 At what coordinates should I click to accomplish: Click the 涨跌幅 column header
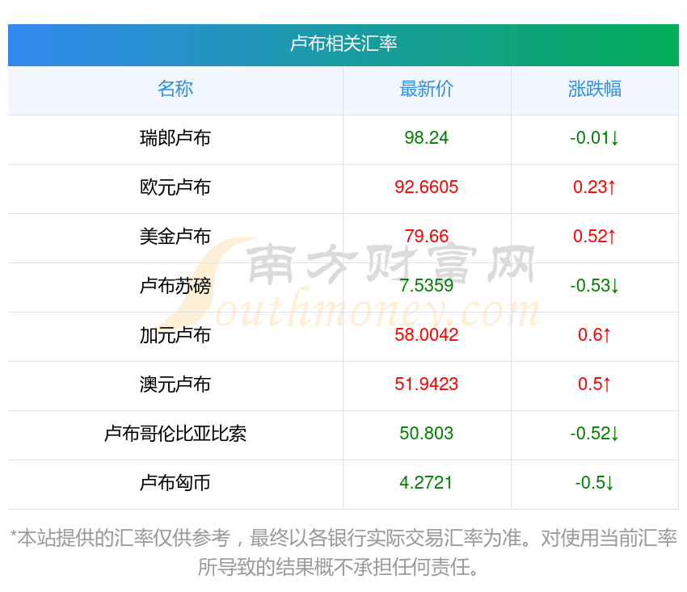tap(595, 89)
